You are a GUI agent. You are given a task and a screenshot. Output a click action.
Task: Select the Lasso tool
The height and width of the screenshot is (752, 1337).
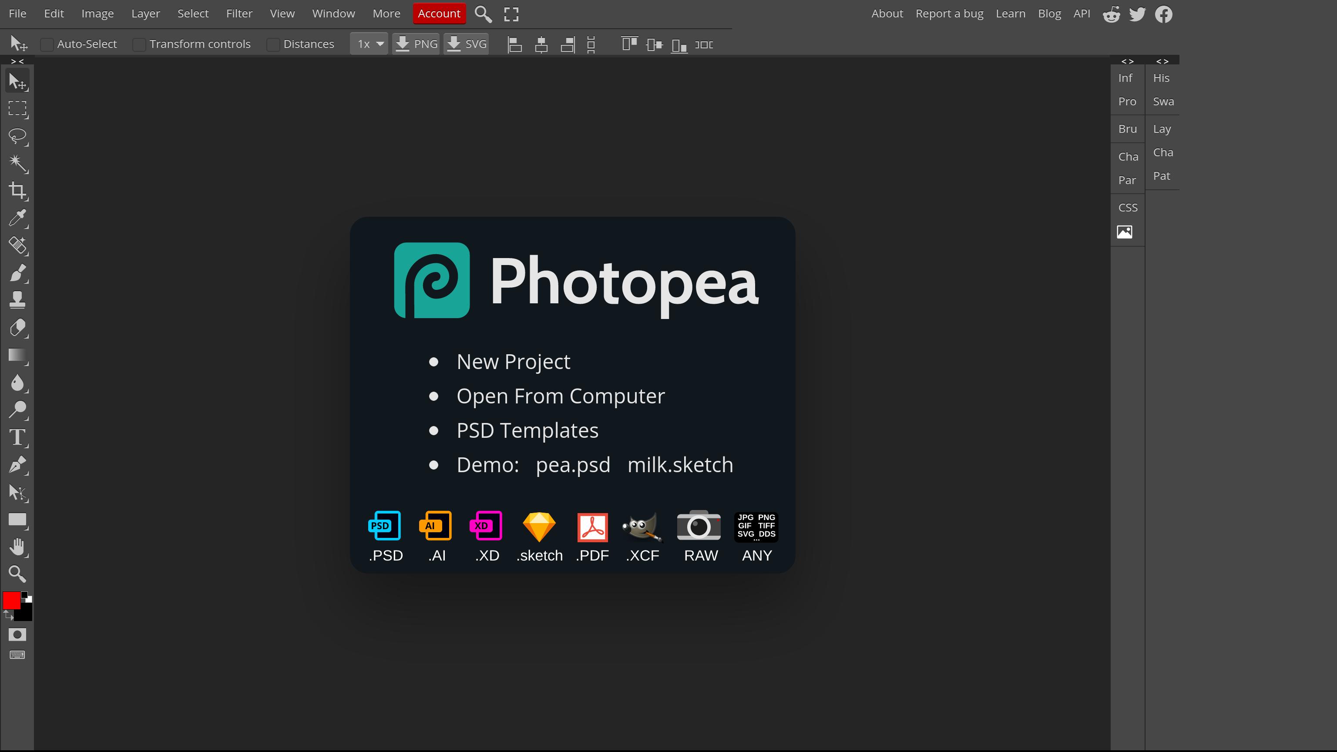click(x=18, y=136)
